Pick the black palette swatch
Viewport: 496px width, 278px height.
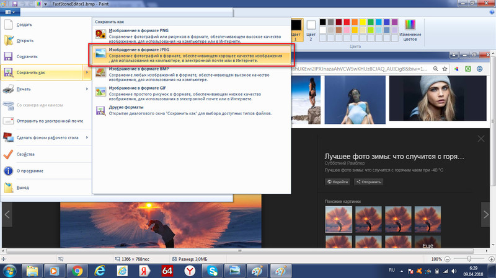322,22
